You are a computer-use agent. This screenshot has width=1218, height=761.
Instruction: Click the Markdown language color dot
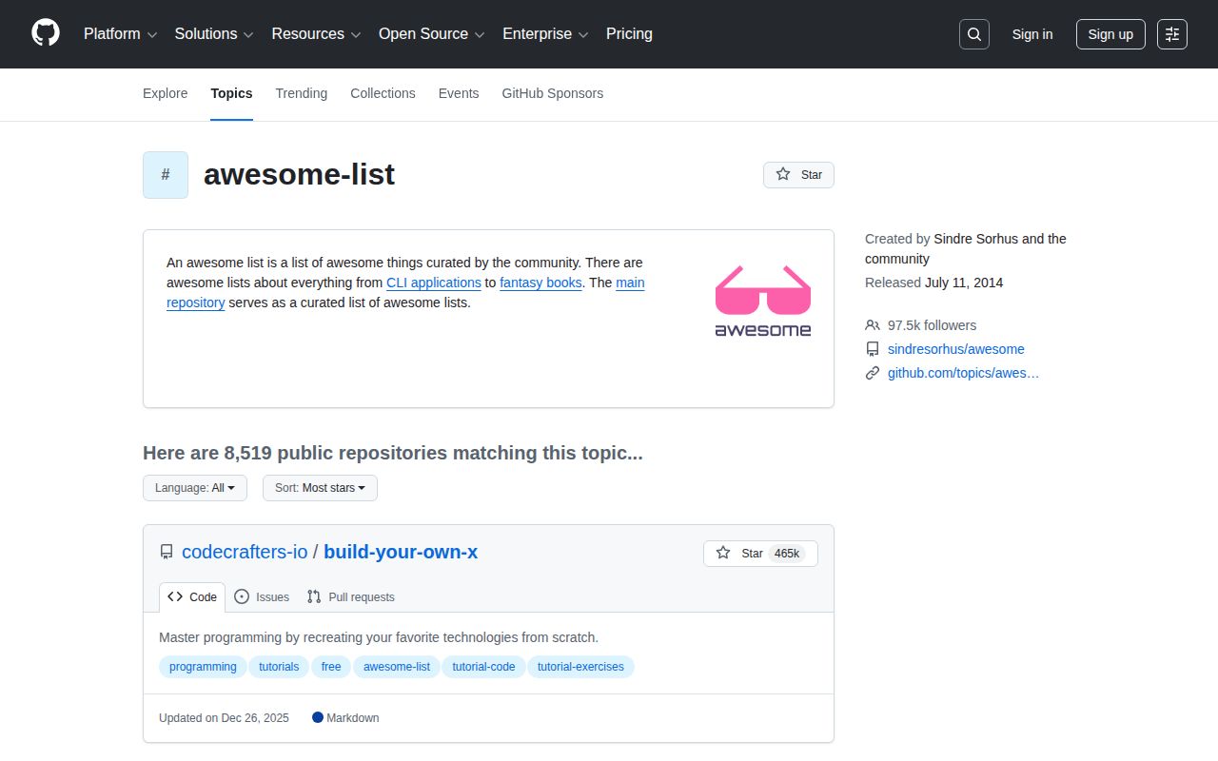pos(318,717)
